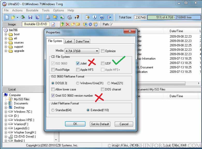Viewport: 202px width, 149px height.
Task: Click the gear settings icon near Path
Action: pyautogui.click(x=90, y=24)
